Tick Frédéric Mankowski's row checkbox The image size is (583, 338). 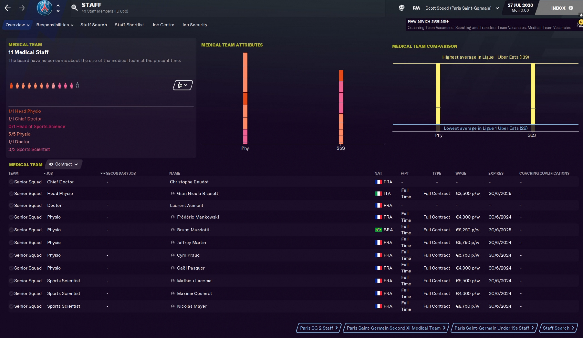click(11, 217)
